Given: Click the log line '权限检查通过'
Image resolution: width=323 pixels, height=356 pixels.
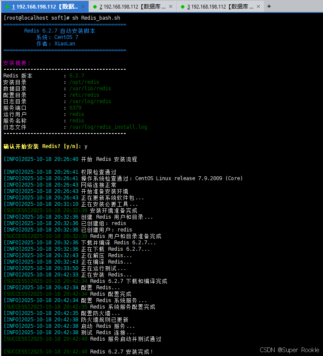Looking at the screenshot, I should click(x=99, y=172).
